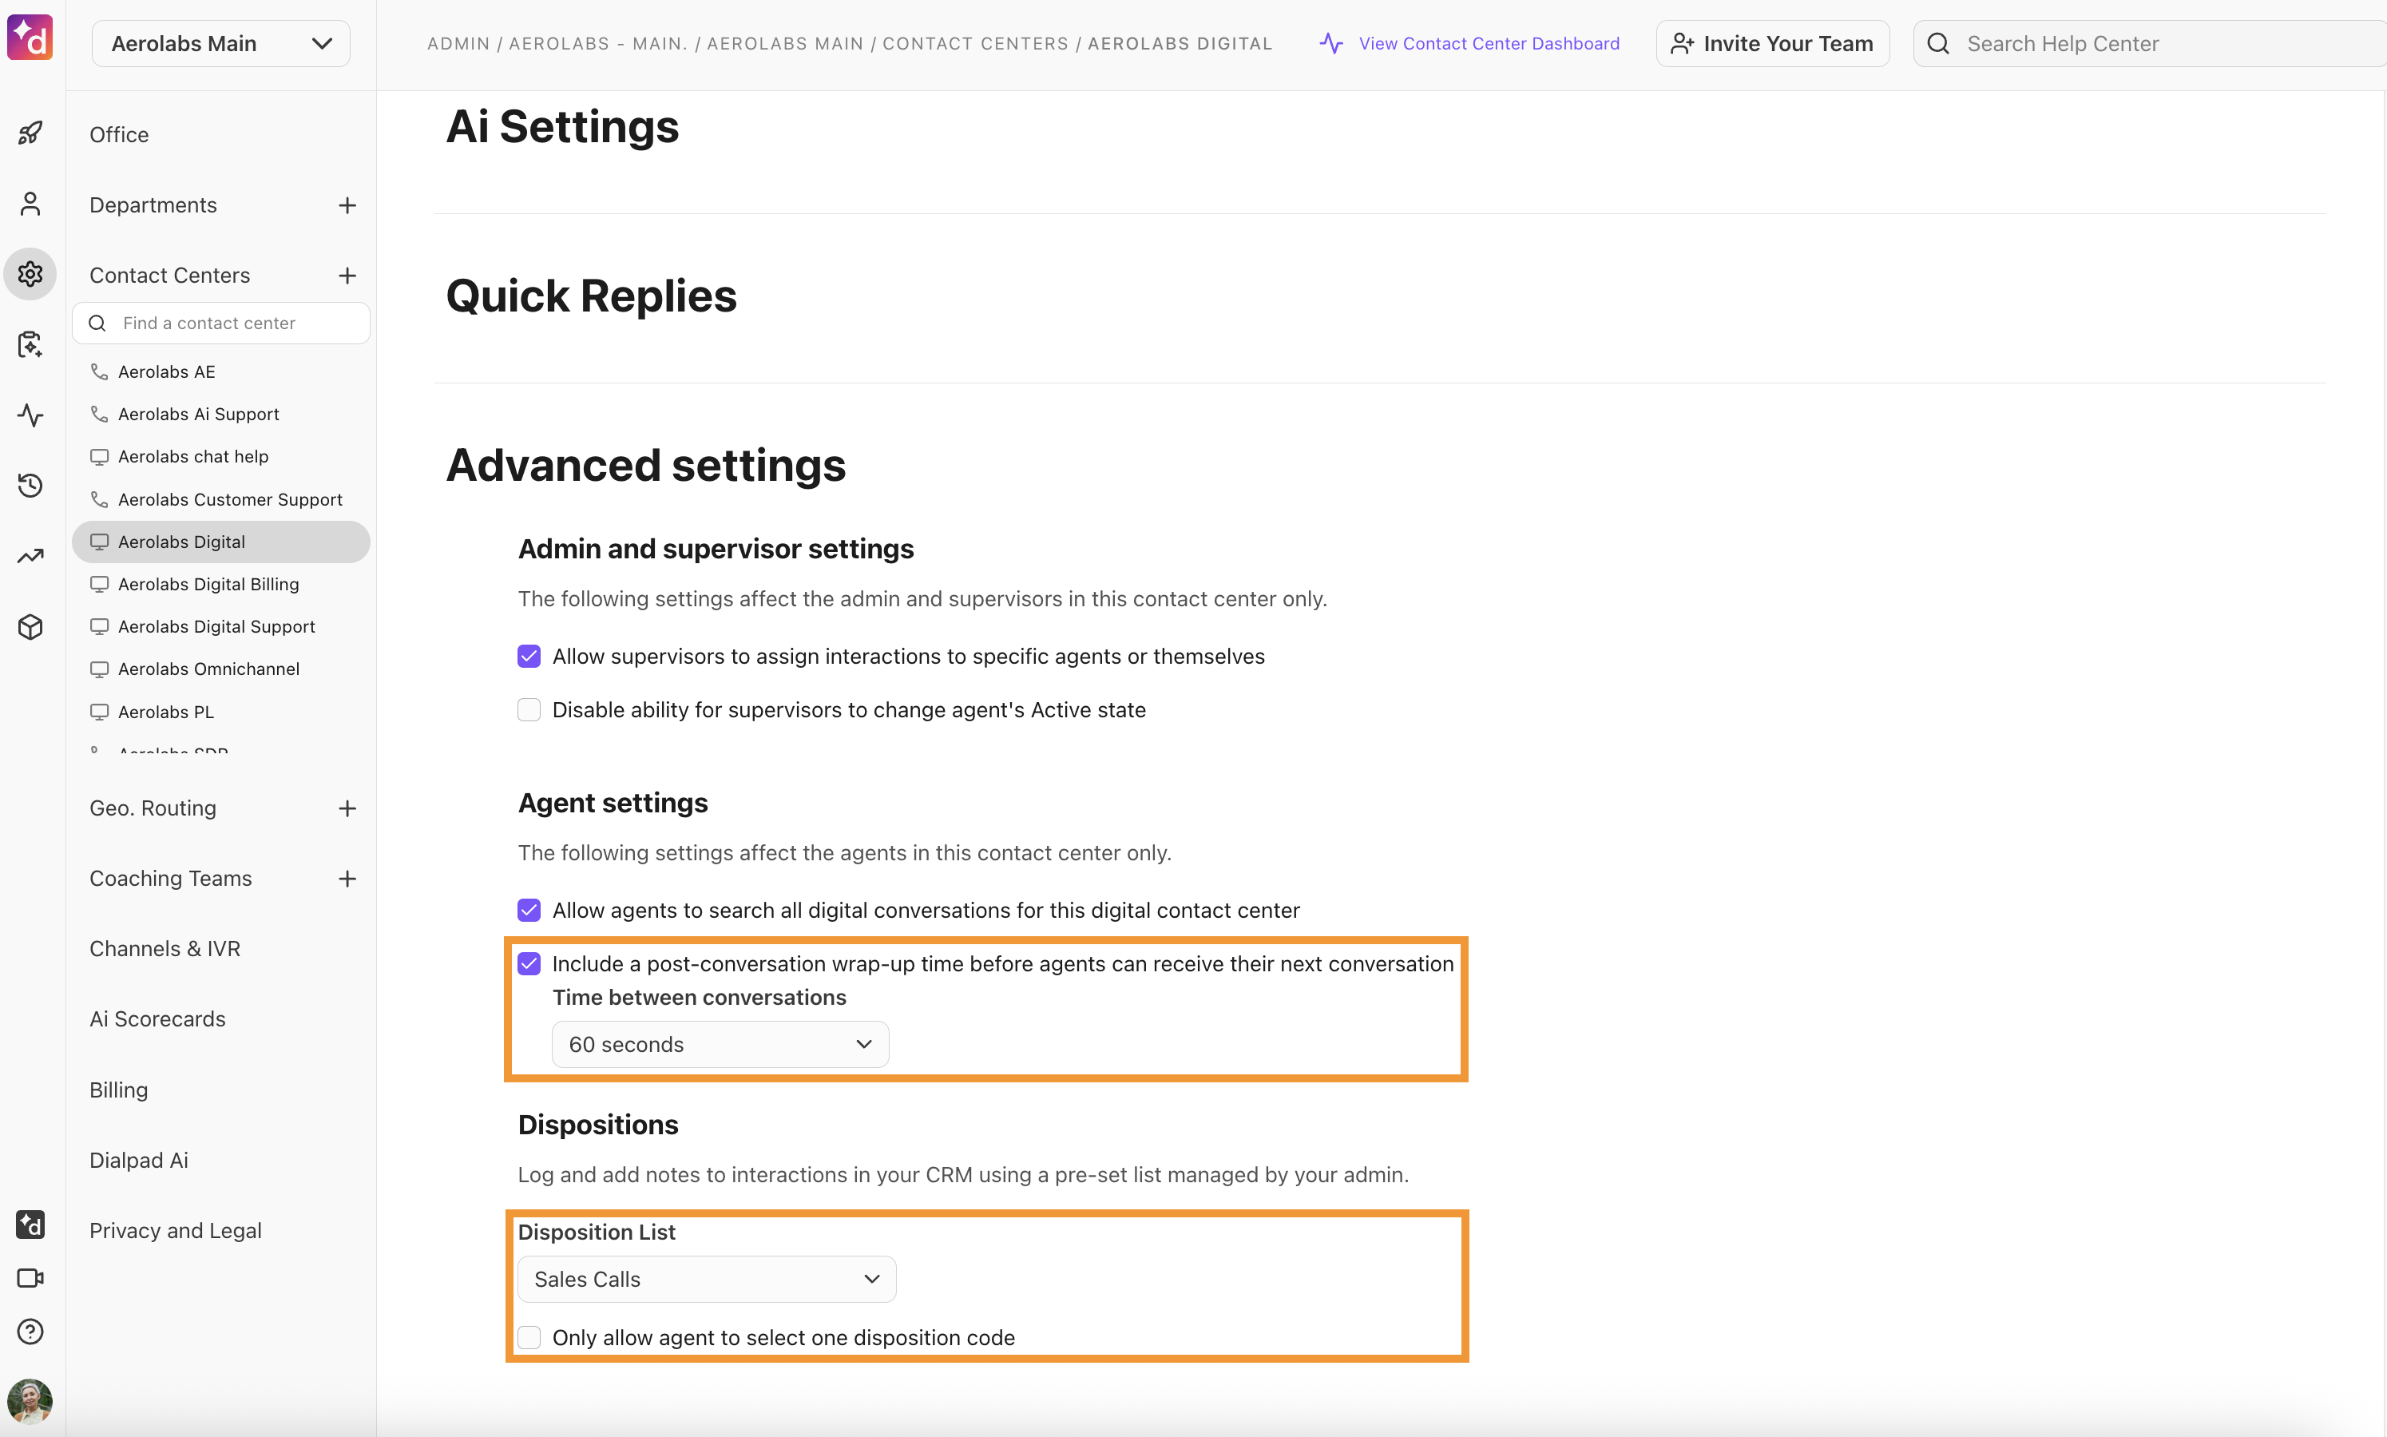Enable disable supervisors changing agent's Active state
The width and height of the screenshot is (2387, 1437).
529,710
